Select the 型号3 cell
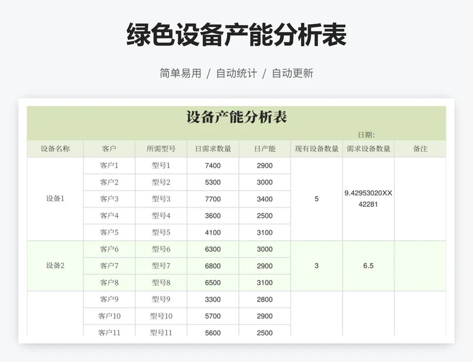 point(161,199)
